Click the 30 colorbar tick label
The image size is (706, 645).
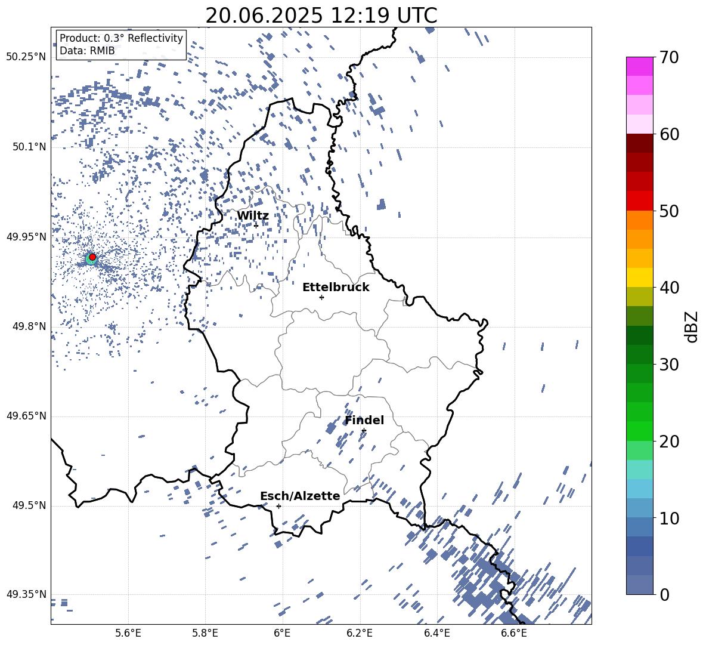point(669,365)
